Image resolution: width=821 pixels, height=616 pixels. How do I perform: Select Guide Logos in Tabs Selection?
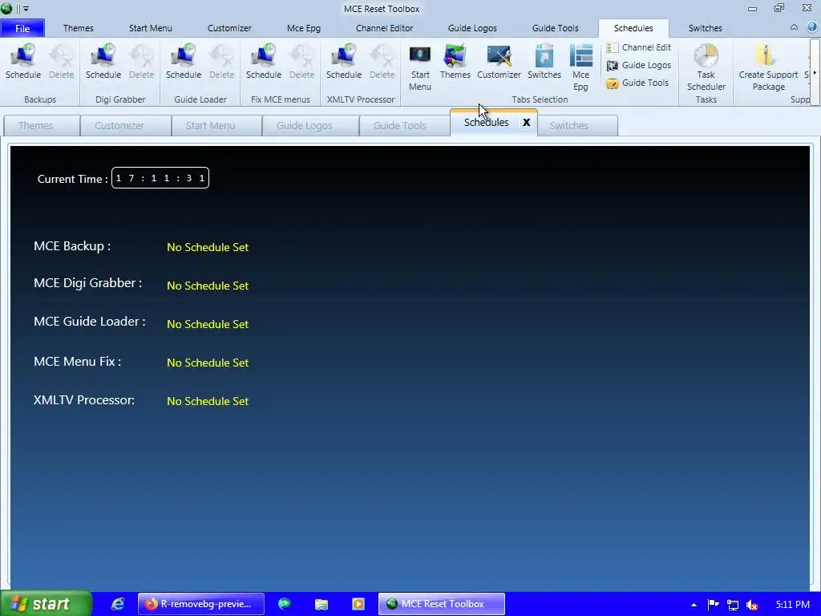pyautogui.click(x=639, y=65)
